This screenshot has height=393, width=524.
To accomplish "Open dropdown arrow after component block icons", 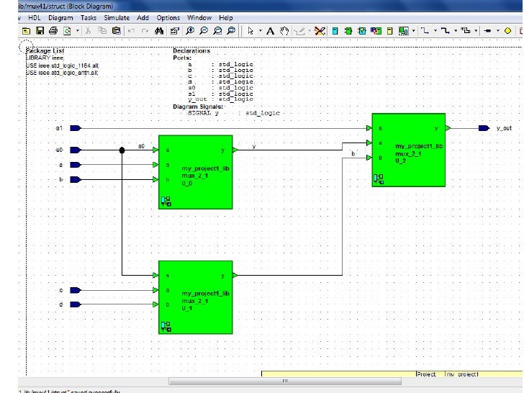I will click(413, 31).
